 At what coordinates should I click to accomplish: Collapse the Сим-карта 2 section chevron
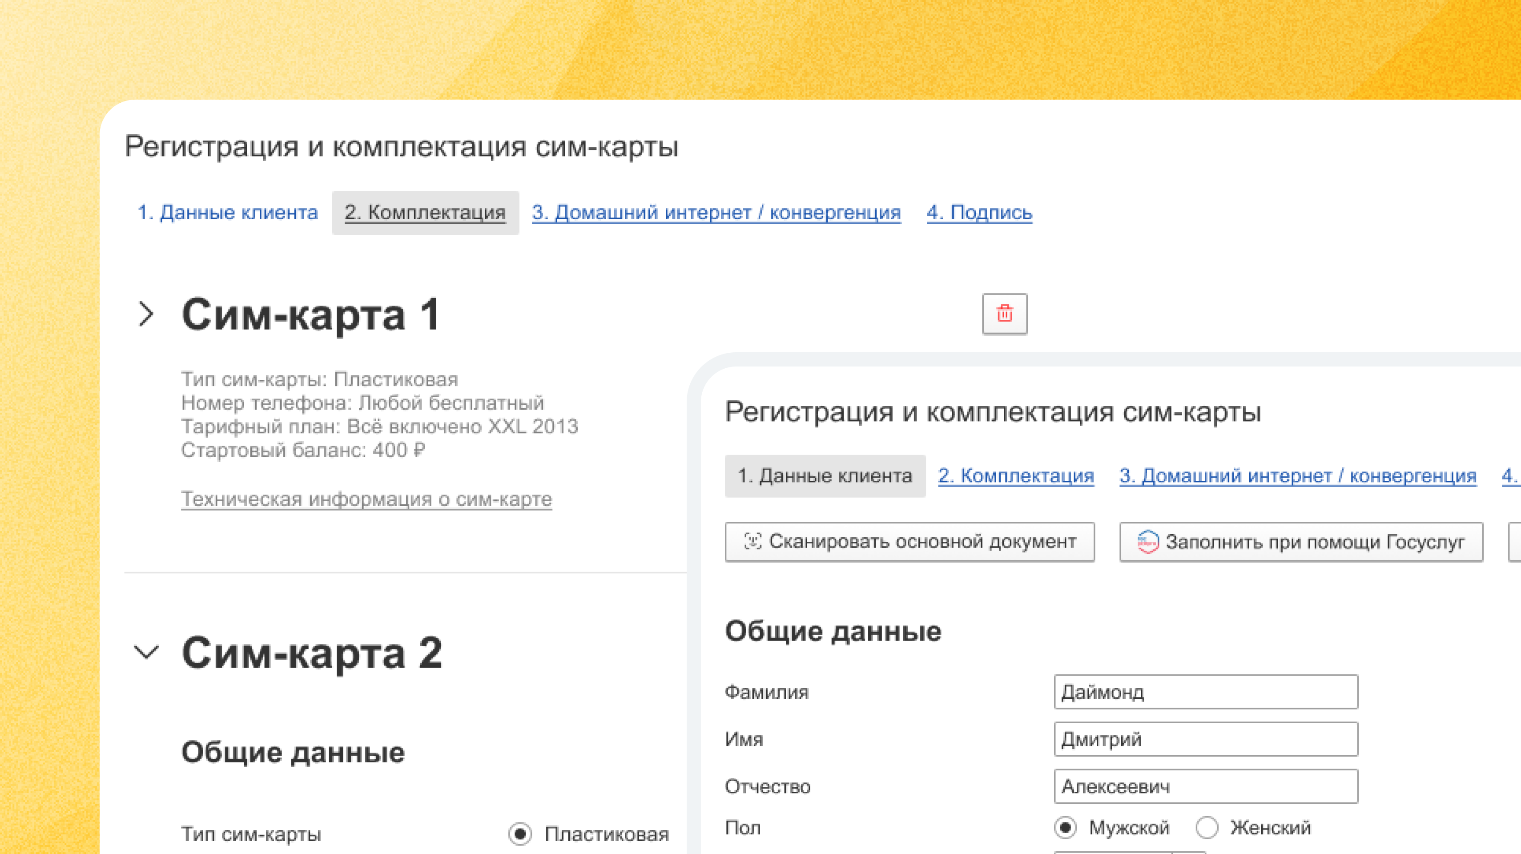146,653
